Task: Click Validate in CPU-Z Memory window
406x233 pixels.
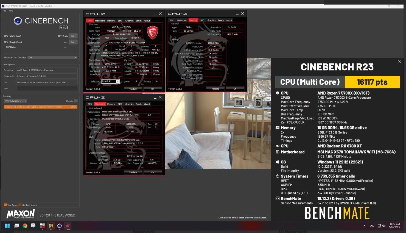Action: coord(215,89)
